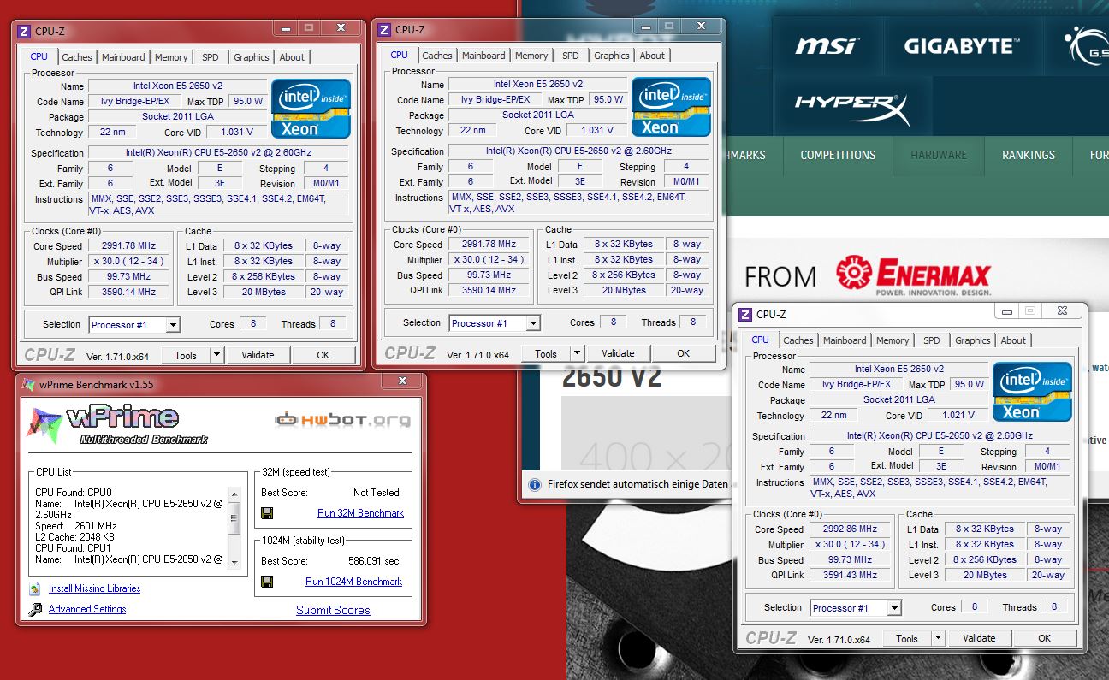Click 'Not Tested' best score in wPrime

376,493
